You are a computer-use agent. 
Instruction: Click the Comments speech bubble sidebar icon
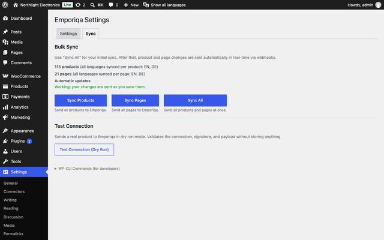(5, 62)
